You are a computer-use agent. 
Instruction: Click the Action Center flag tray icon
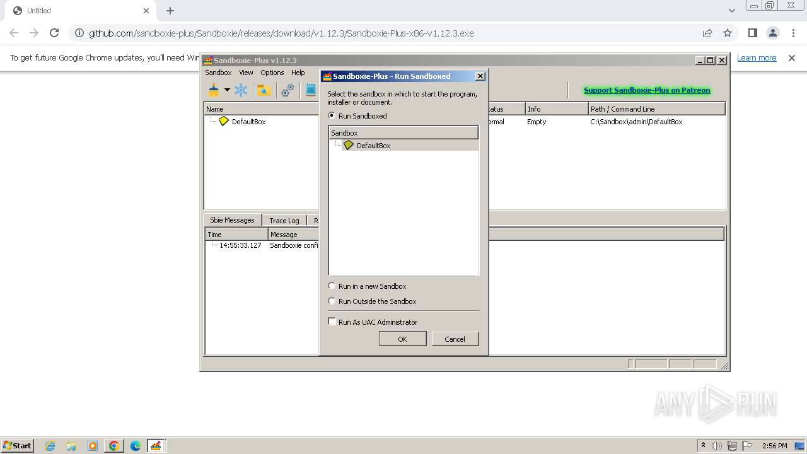click(747, 446)
